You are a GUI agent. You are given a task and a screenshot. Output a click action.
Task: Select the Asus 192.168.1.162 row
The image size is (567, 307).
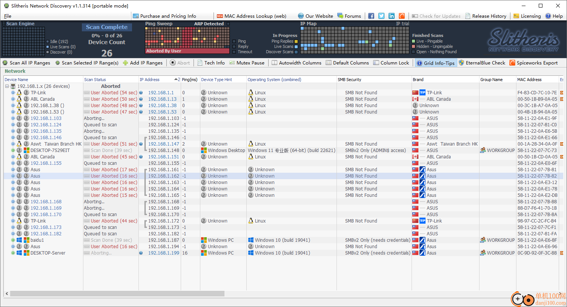click(283, 176)
